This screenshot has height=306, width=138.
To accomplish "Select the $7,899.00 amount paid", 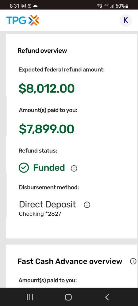I will point(47,129).
